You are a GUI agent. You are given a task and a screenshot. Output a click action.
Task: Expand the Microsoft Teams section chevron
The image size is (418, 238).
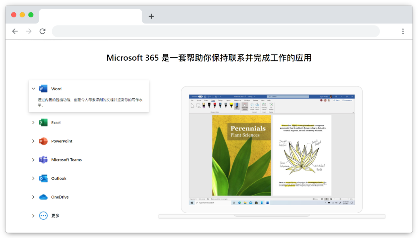tap(33, 160)
